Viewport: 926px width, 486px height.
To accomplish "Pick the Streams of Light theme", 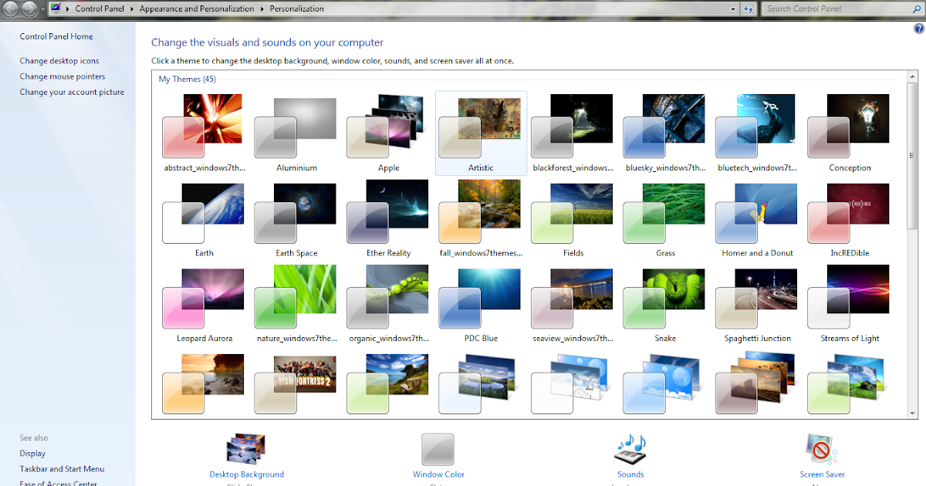I will click(x=850, y=305).
